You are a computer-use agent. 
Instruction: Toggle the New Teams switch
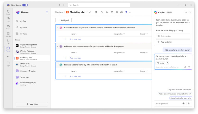(25, 5)
